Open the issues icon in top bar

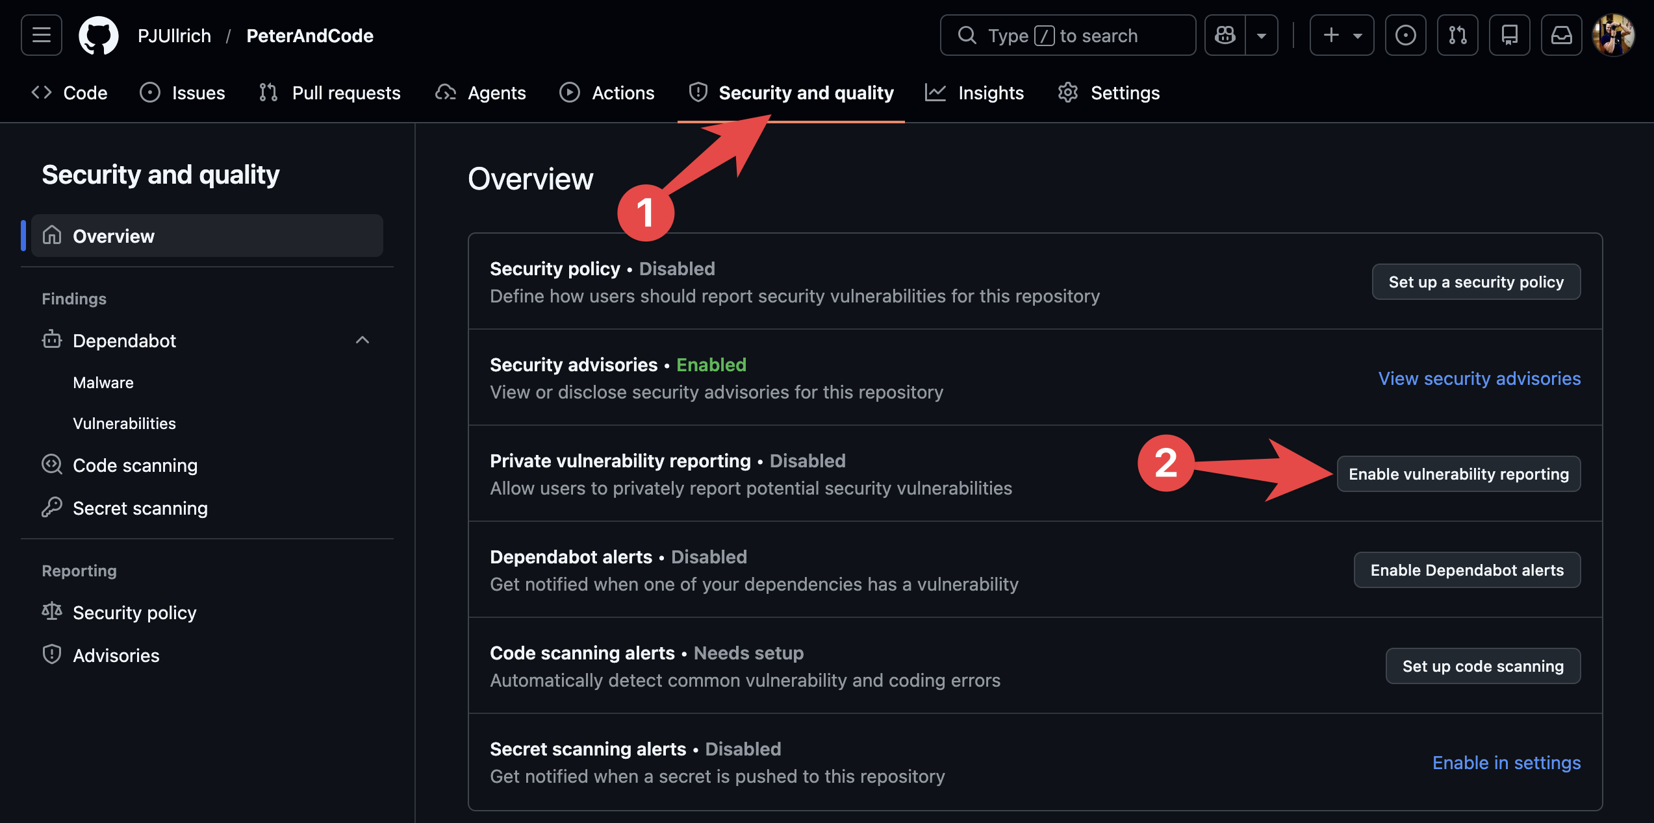click(1405, 35)
